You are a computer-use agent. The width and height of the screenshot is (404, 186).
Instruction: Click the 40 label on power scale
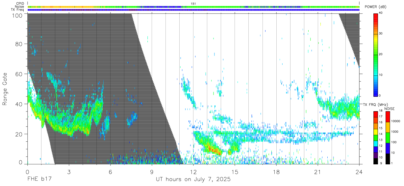click(381, 13)
